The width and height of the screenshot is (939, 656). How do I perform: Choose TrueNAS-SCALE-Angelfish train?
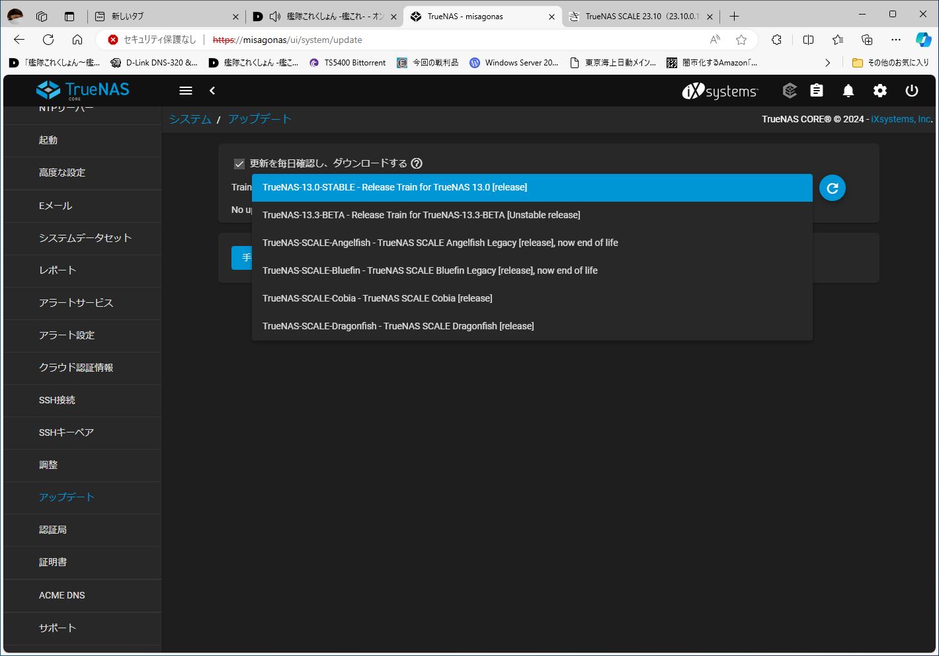click(532, 243)
